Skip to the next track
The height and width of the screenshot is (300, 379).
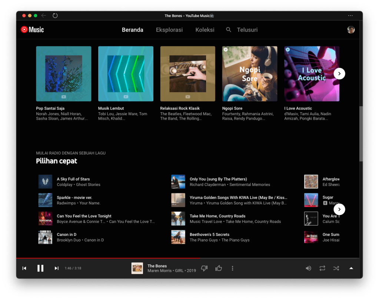coord(57,268)
